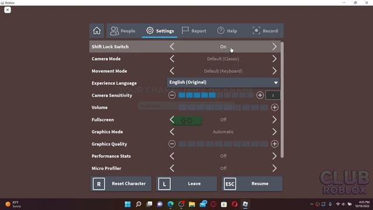Click the 'Default (Classic)' camera mode value
The height and width of the screenshot is (210, 373).
point(223,59)
